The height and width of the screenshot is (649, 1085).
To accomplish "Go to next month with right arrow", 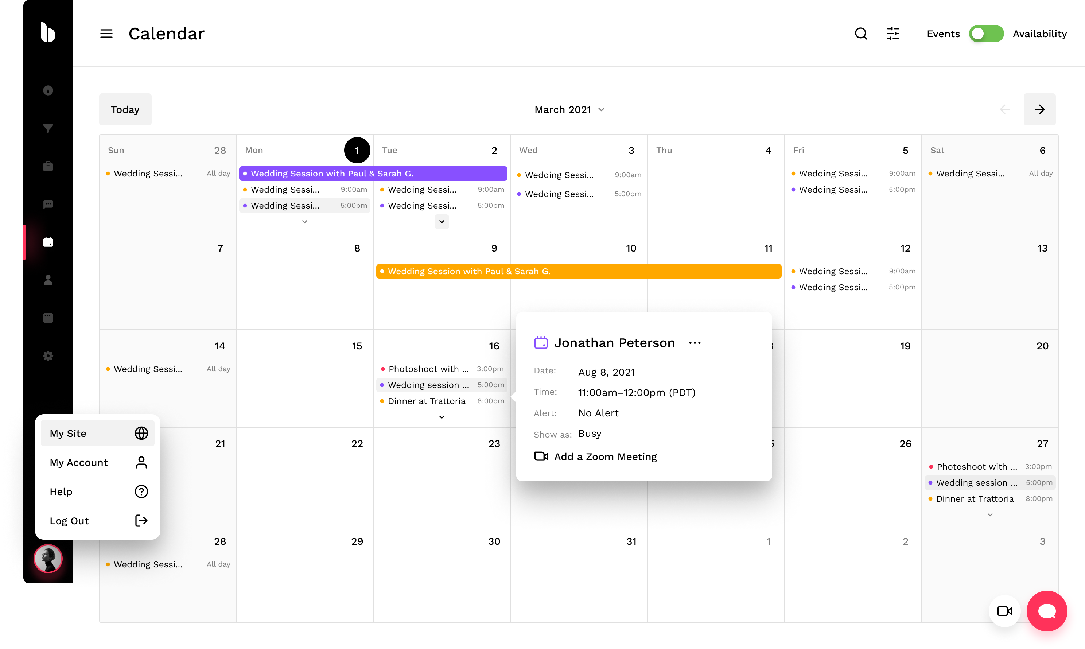I will 1039,109.
